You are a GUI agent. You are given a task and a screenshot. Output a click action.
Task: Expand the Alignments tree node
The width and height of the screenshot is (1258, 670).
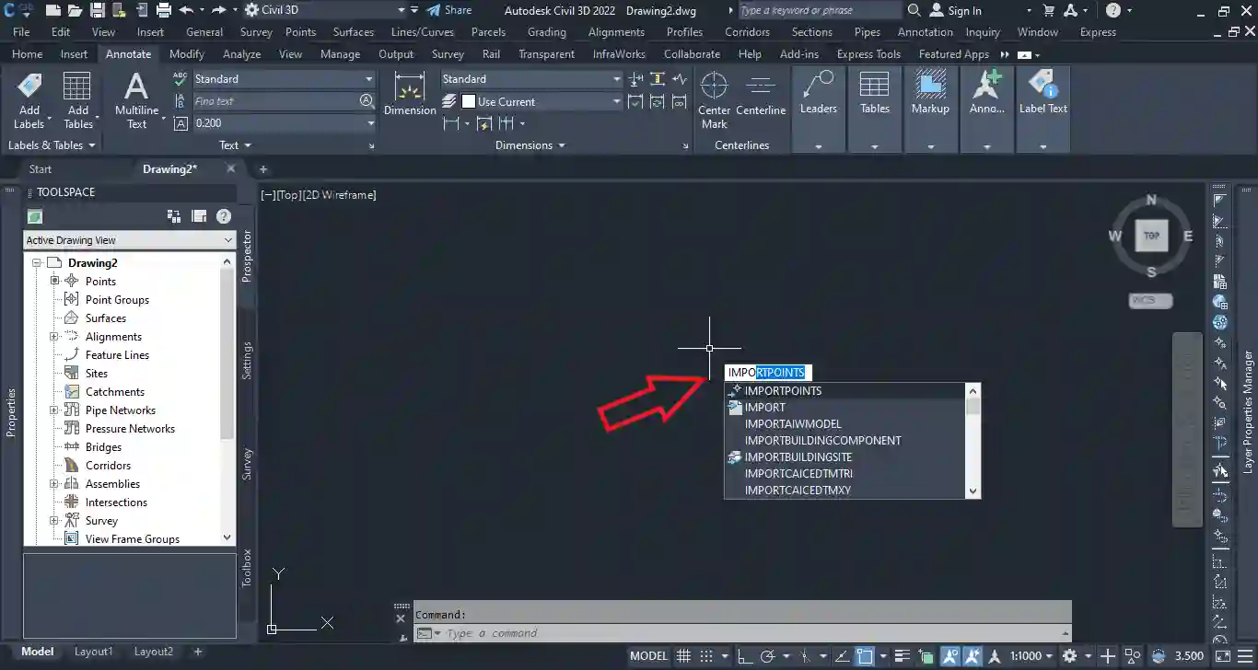(54, 337)
